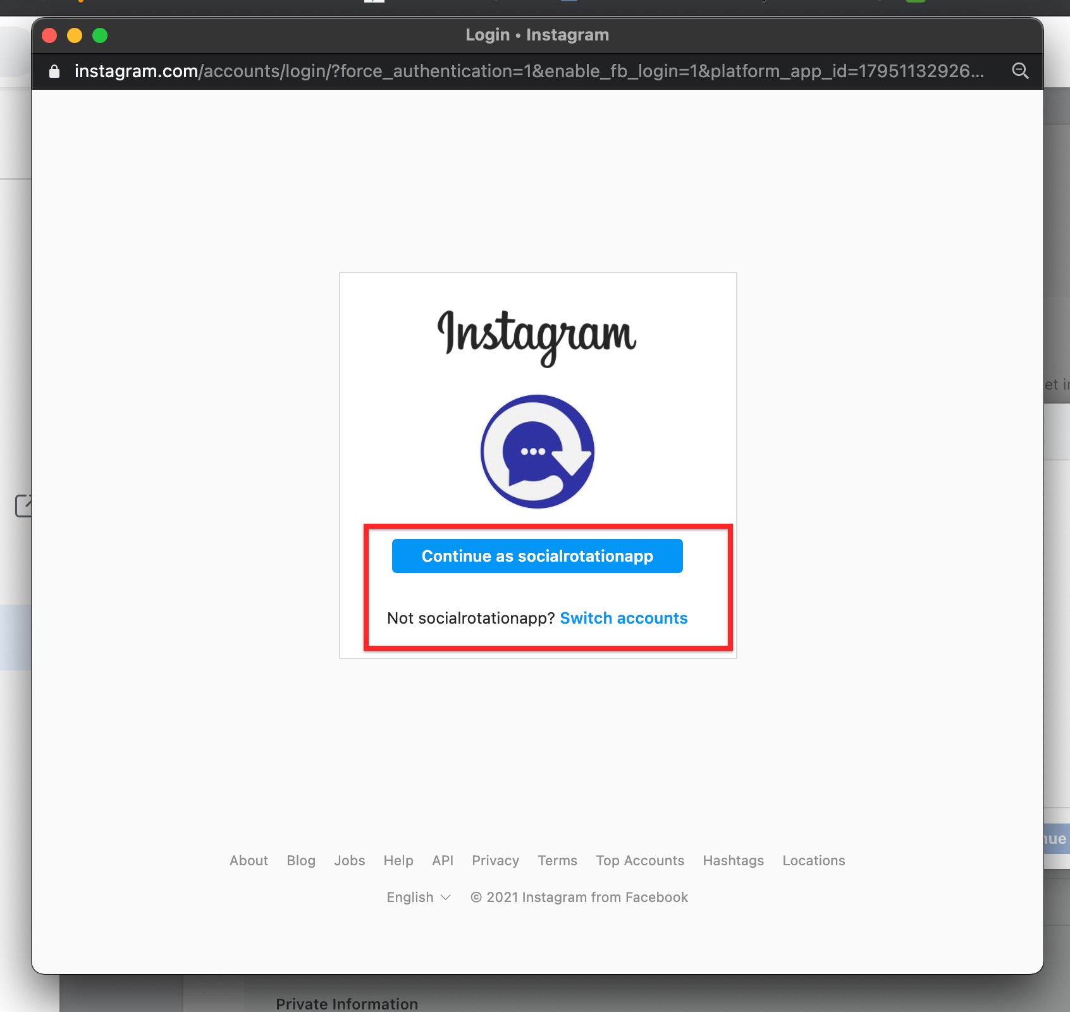Screen dimensions: 1070x1012
Task: Click the green fullscreen window button
Action: pos(100,35)
